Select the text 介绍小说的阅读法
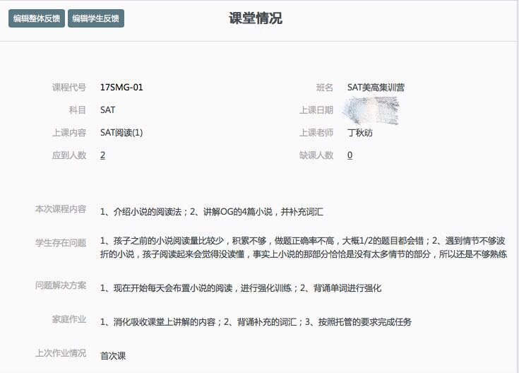This screenshot has width=519, height=373. tap(148, 212)
